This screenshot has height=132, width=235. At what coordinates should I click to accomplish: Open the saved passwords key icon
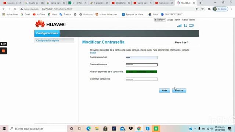[x=197, y=9]
